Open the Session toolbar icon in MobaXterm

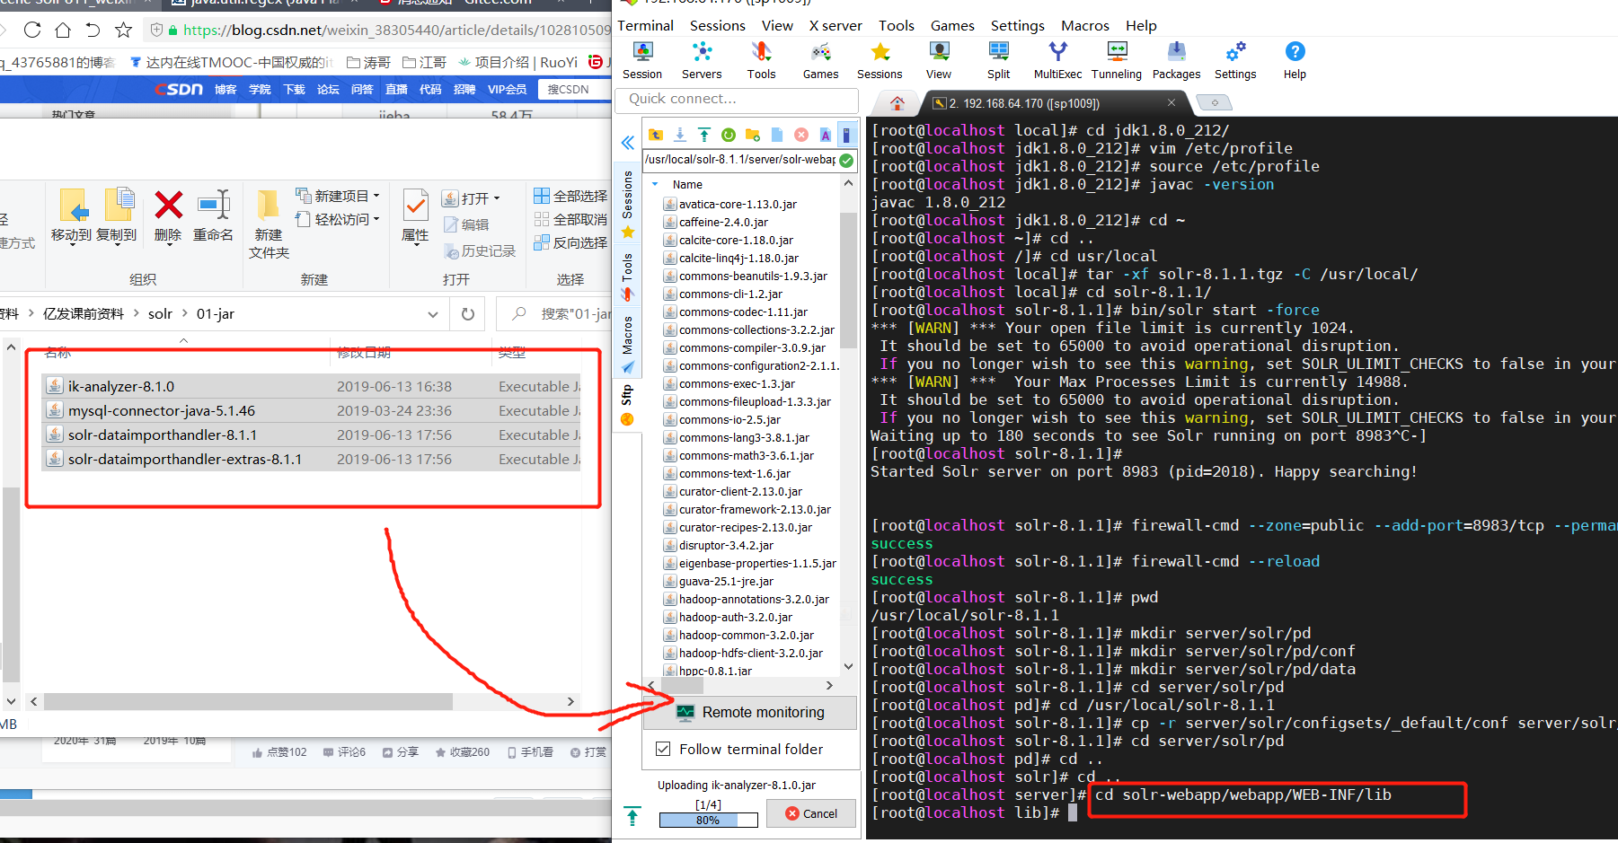pos(642,60)
